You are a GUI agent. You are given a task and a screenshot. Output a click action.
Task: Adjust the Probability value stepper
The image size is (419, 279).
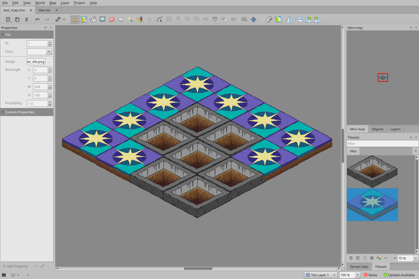click(x=50, y=103)
